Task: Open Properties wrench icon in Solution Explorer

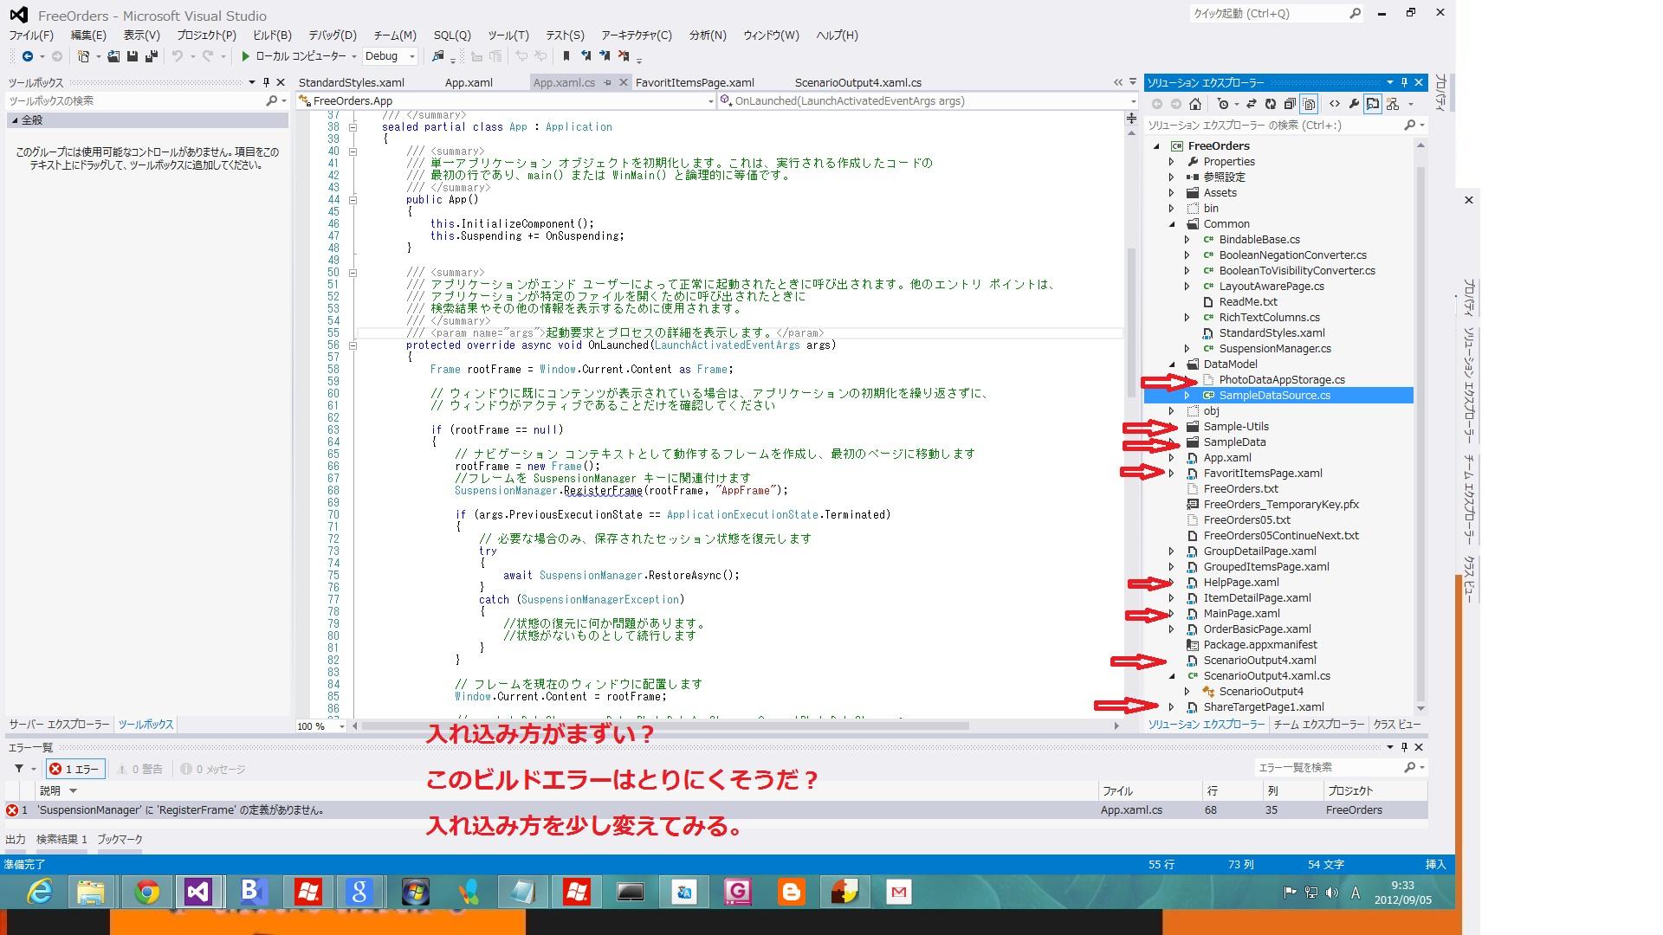Action: [x=1354, y=104]
